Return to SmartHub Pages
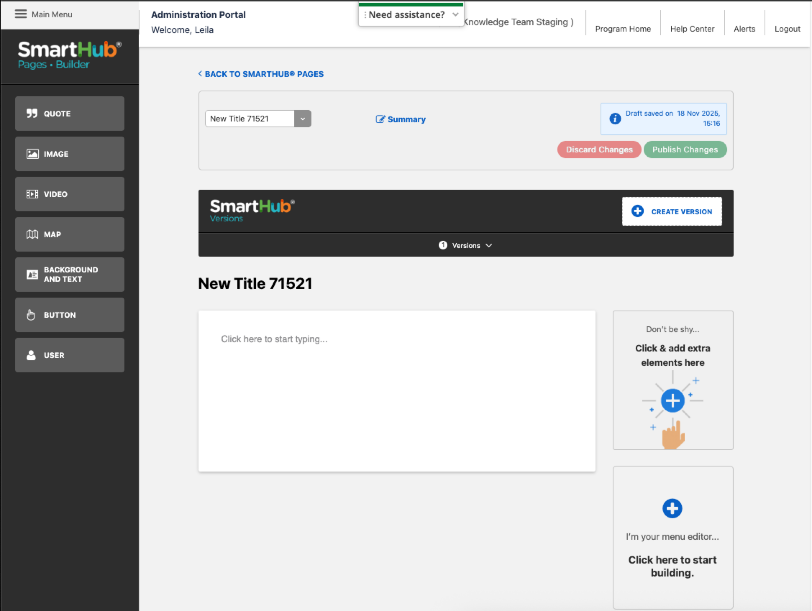The image size is (812, 611). 261,74
